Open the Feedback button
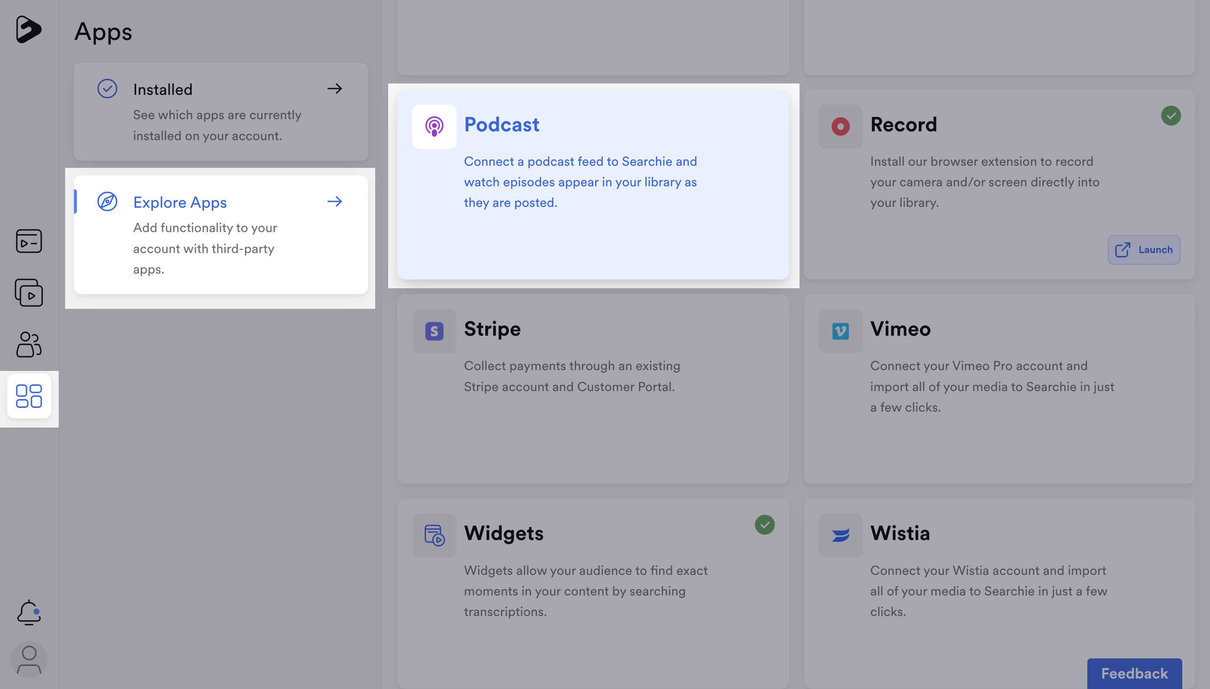 1134,673
